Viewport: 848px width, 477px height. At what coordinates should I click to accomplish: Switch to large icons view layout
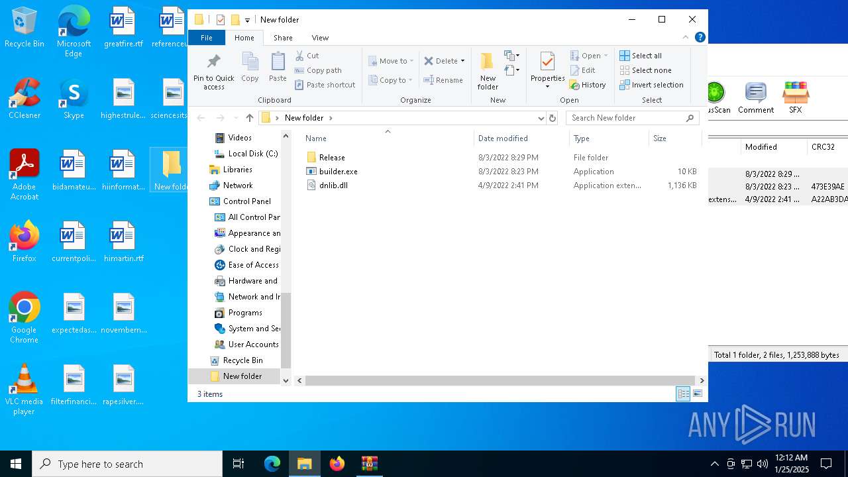pyautogui.click(x=697, y=394)
